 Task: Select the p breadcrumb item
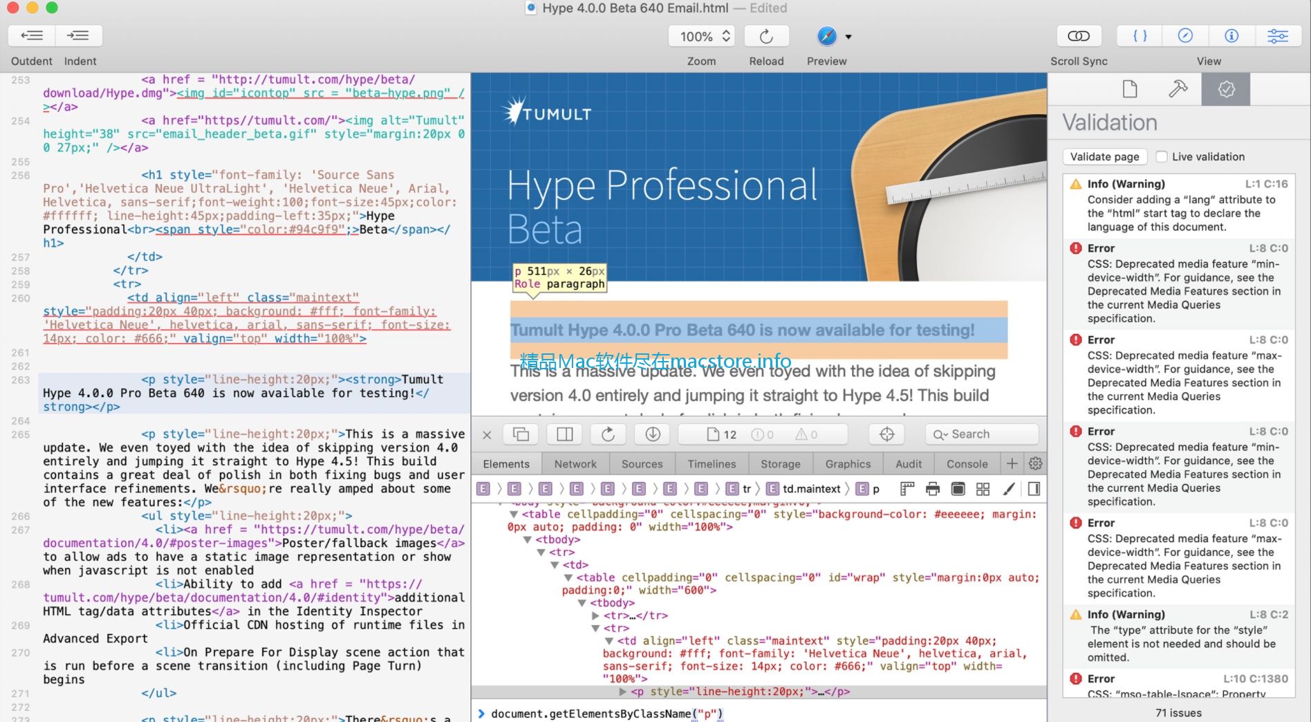pos(868,489)
